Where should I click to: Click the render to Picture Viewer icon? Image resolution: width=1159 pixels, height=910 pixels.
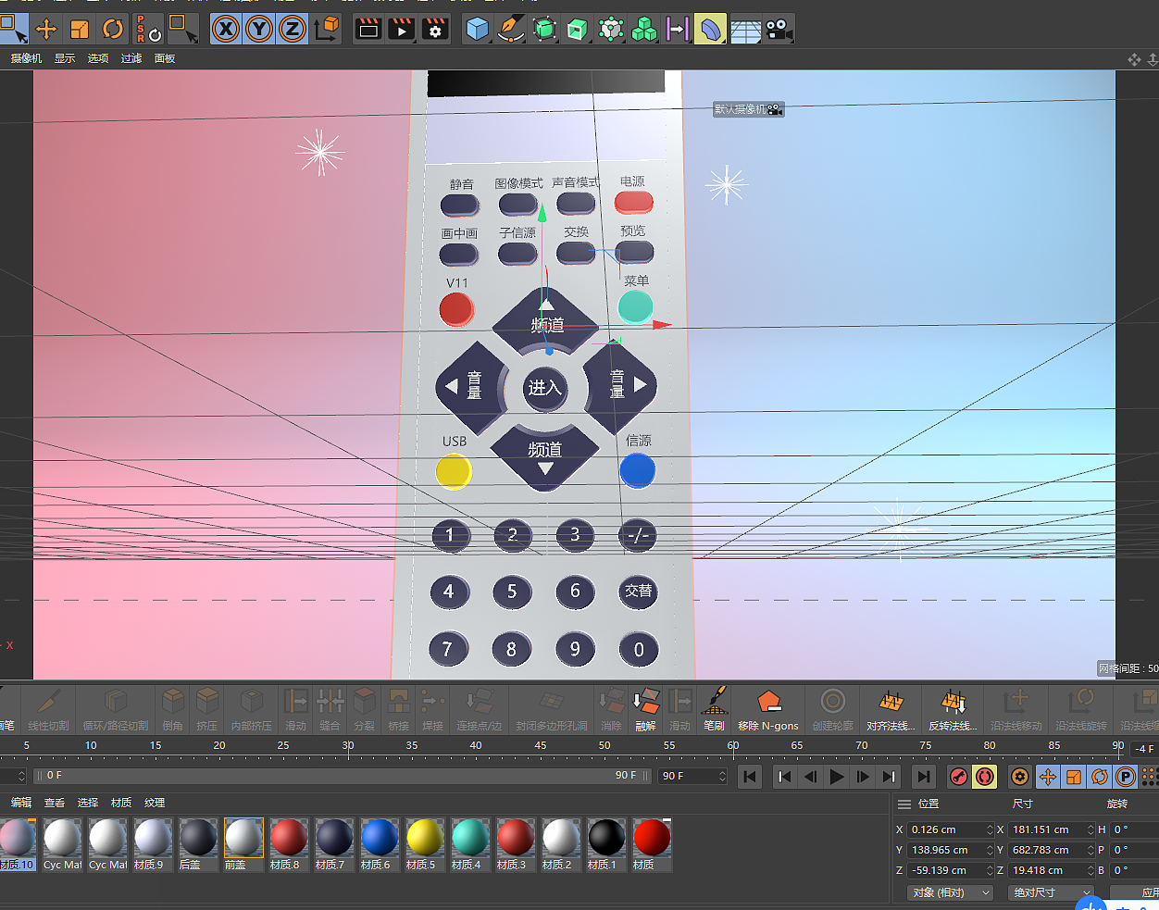coord(399,29)
